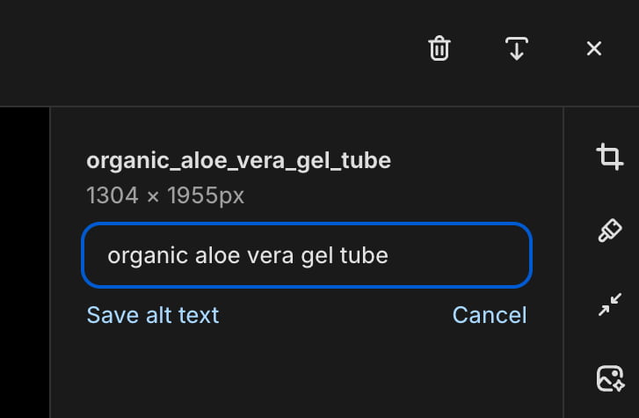Click the black image preview area
639x418 pixels.
[25, 262]
